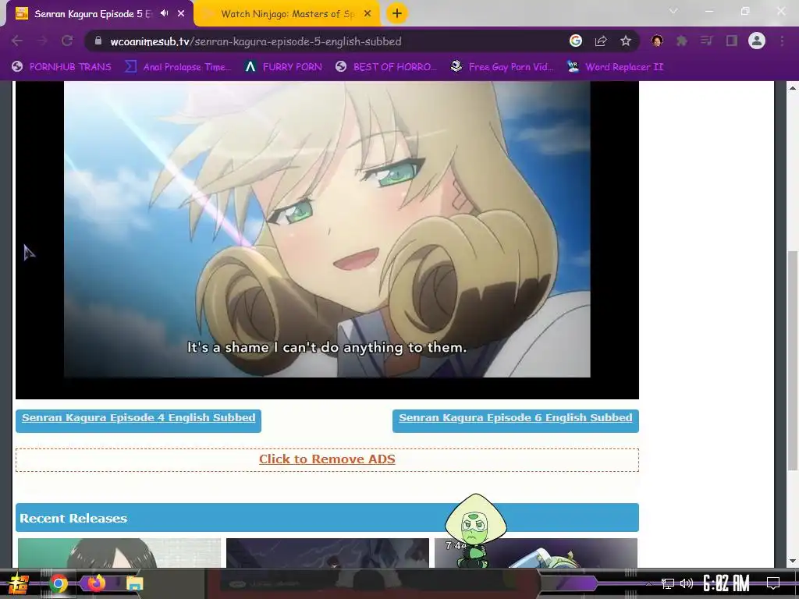Bookmark this page with the star icon
The image size is (799, 599).
click(626, 41)
